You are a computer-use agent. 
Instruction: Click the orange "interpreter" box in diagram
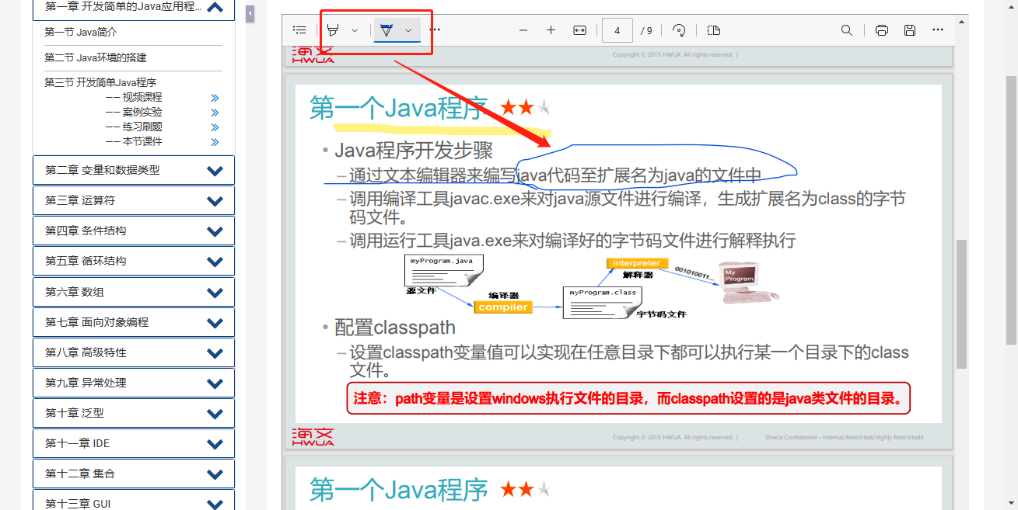636,263
